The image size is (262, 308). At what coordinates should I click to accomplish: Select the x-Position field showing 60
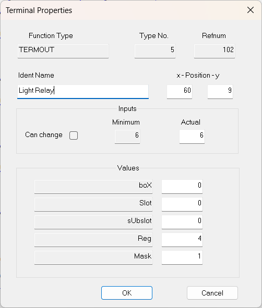[x=180, y=91]
